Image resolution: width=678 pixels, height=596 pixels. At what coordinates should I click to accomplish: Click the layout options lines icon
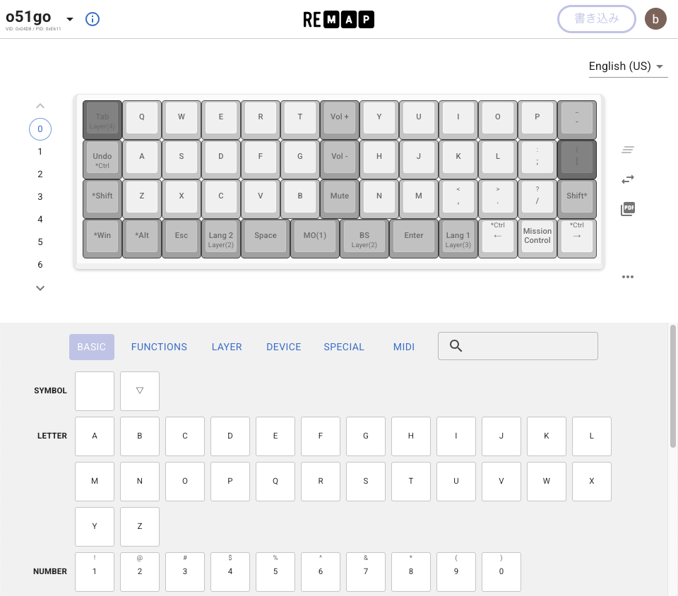628,150
